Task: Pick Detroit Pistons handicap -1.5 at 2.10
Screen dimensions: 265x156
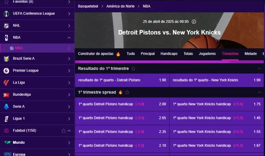Action: click(122, 146)
